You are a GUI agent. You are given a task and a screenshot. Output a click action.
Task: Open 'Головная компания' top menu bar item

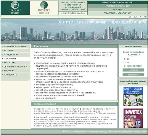[x=118, y=6]
